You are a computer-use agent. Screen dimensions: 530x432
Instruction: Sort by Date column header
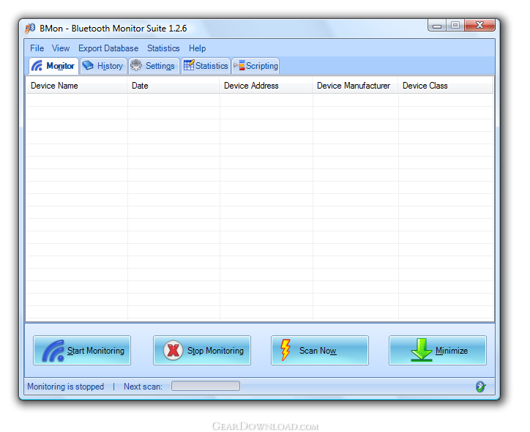173,86
